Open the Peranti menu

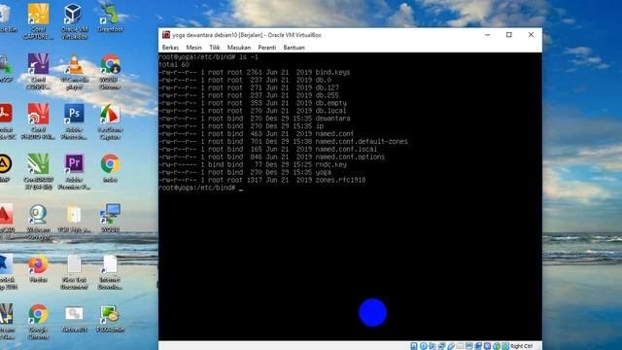(267, 48)
